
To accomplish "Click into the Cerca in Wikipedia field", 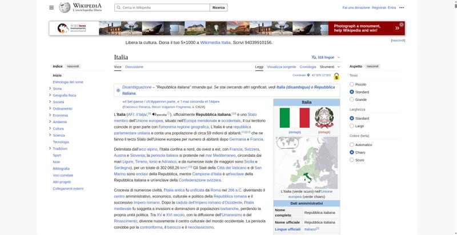I will [162, 7].
